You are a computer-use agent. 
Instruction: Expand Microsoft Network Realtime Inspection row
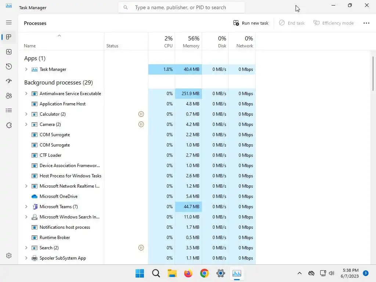pos(26,186)
